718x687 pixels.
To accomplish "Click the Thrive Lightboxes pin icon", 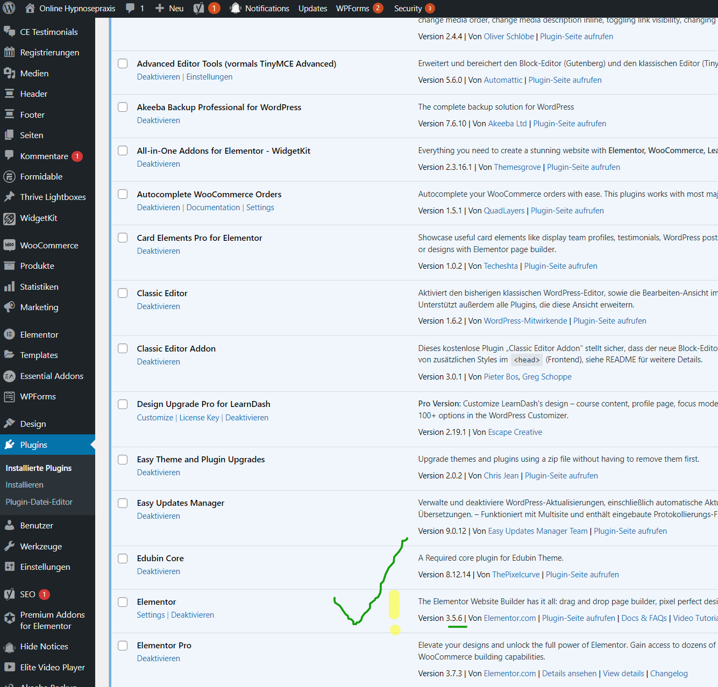I will 9,197.
